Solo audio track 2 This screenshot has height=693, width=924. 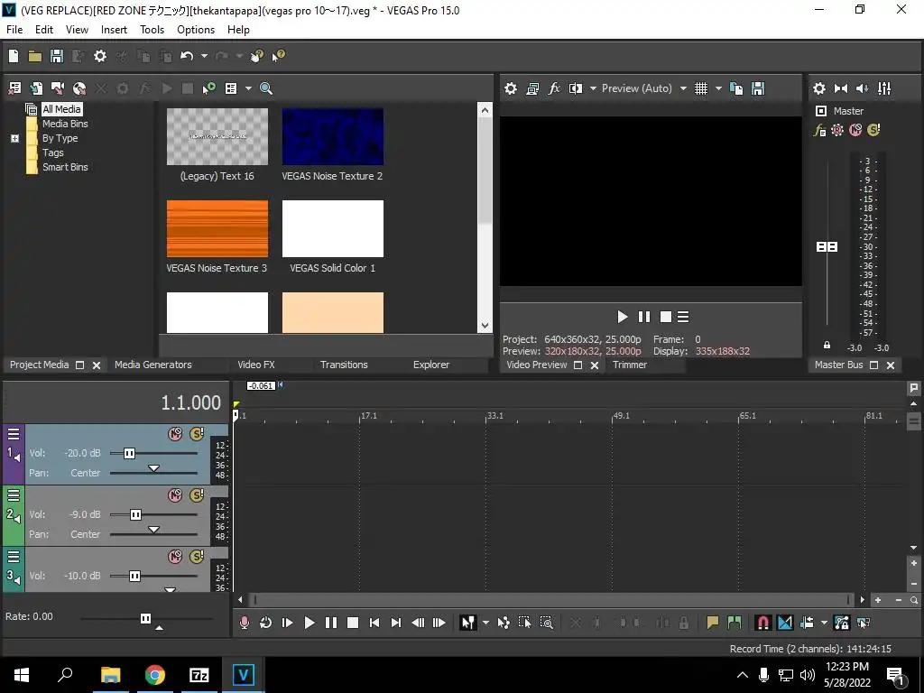click(x=197, y=495)
